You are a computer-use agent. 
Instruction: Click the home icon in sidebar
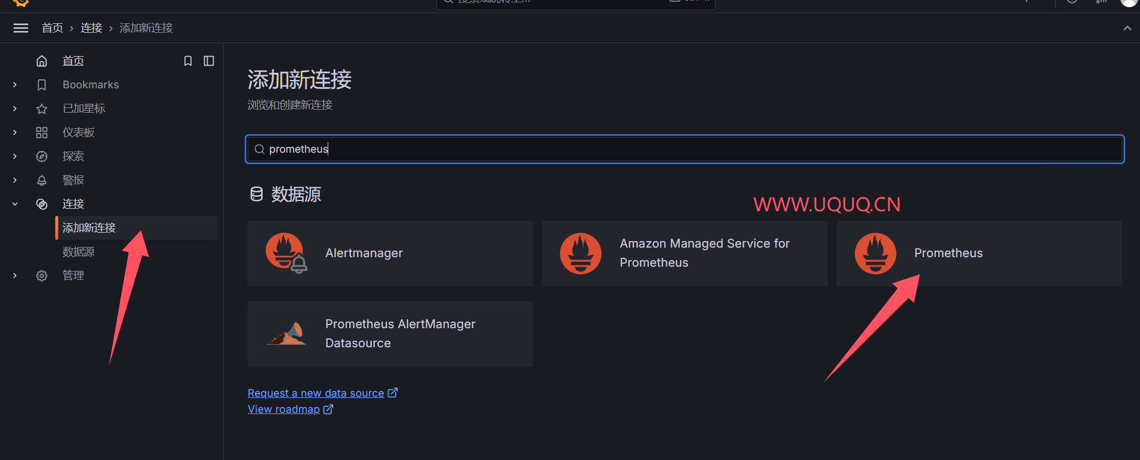[42, 61]
